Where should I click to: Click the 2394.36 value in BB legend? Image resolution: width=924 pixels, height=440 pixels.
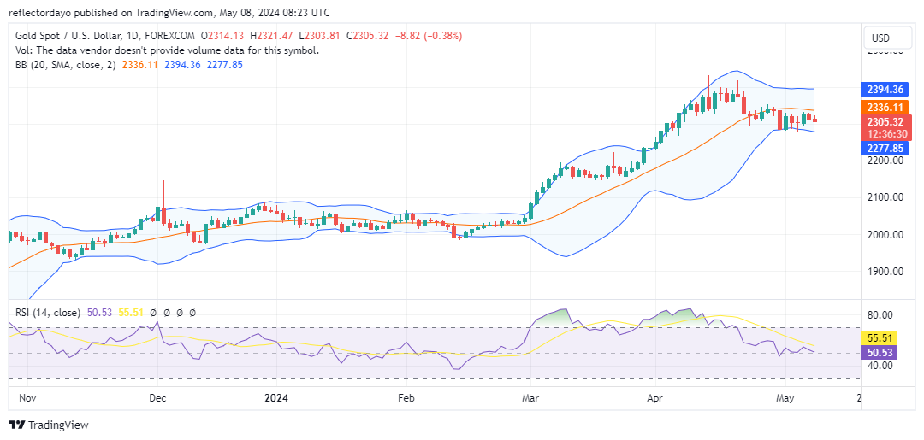pos(182,65)
